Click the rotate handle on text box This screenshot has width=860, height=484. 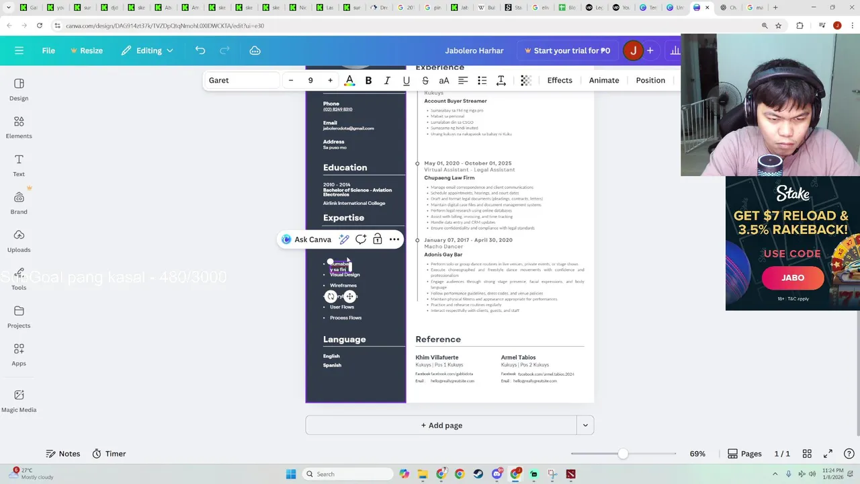(x=331, y=296)
